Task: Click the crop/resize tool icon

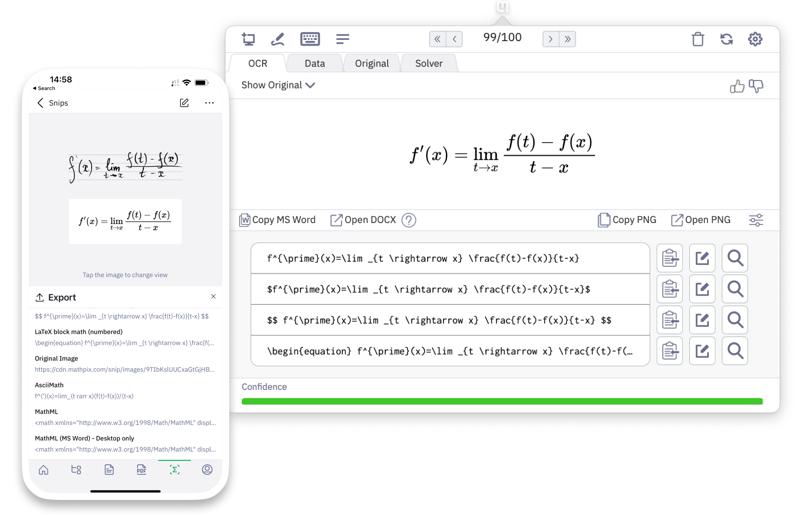Action: pos(248,39)
